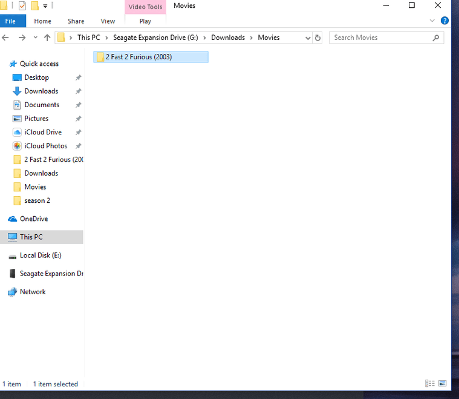The height and width of the screenshot is (399, 459).
Task: Click the New folder icon in quick access toolbar
Action: pyautogui.click(x=35, y=5)
